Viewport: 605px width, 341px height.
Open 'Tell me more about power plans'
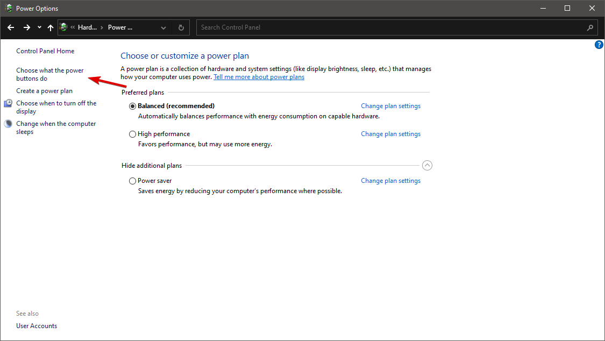click(259, 77)
